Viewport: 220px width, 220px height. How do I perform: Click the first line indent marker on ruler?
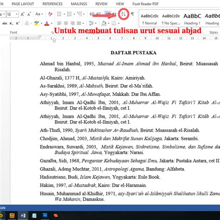click(x=40, y=37)
